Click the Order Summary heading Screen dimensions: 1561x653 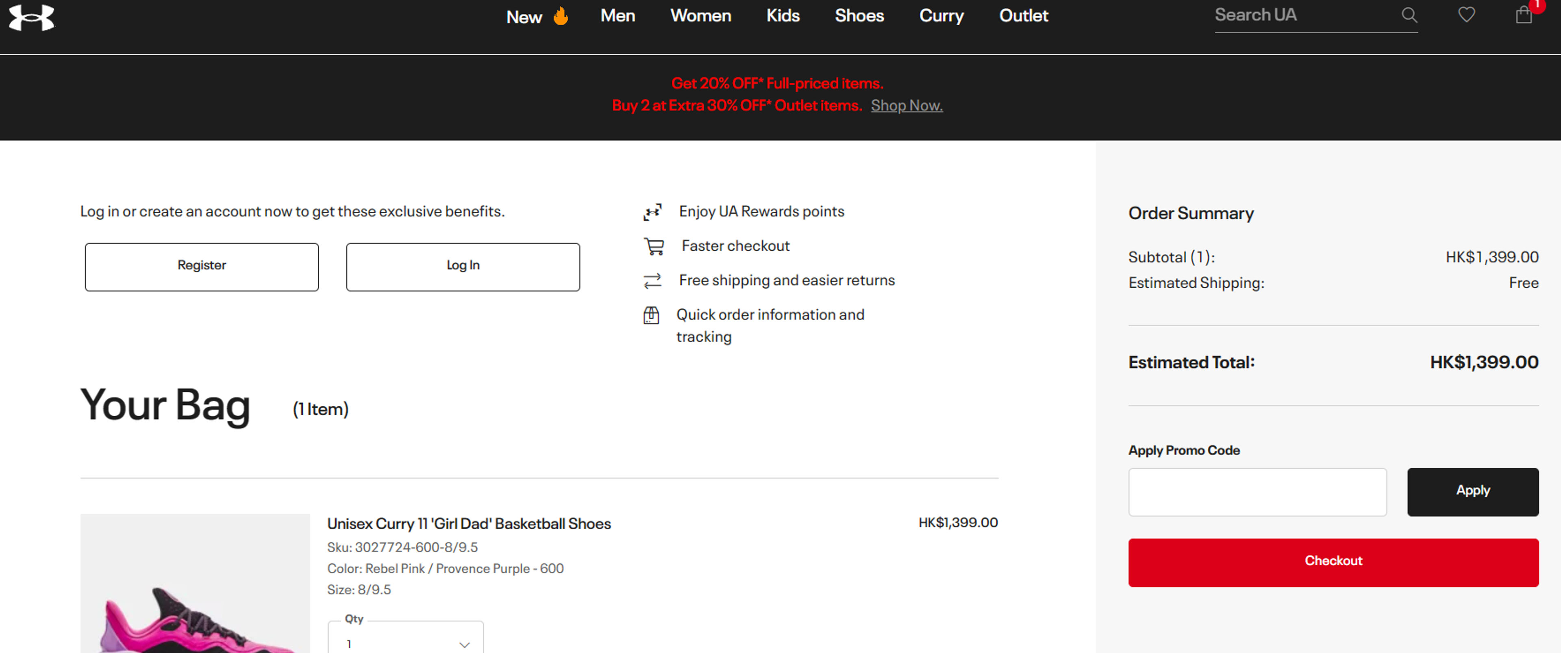pyautogui.click(x=1191, y=213)
